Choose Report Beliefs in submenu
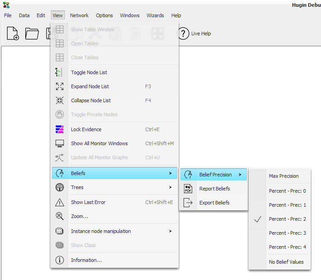Screen dimensions: 321x280 213,189
